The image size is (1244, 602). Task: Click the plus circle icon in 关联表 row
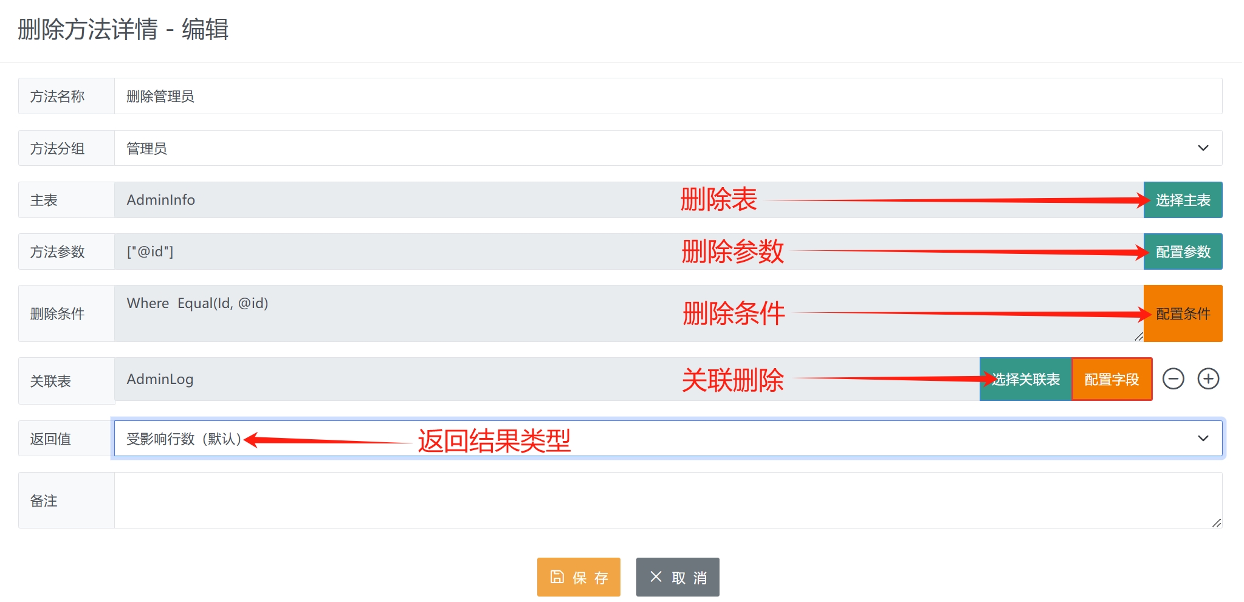(x=1208, y=379)
